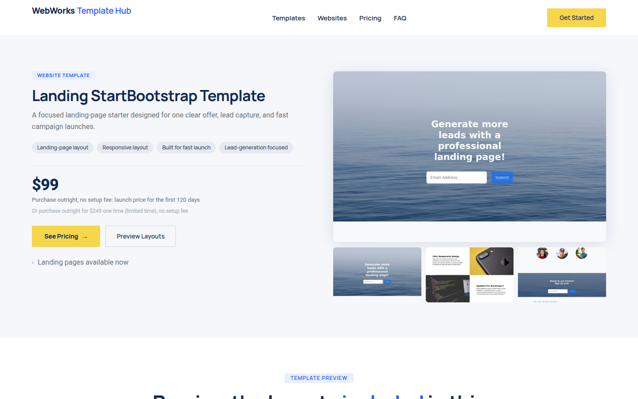Click the 'Responsive layout' tag
638x399 pixels.
pyautogui.click(x=125, y=148)
